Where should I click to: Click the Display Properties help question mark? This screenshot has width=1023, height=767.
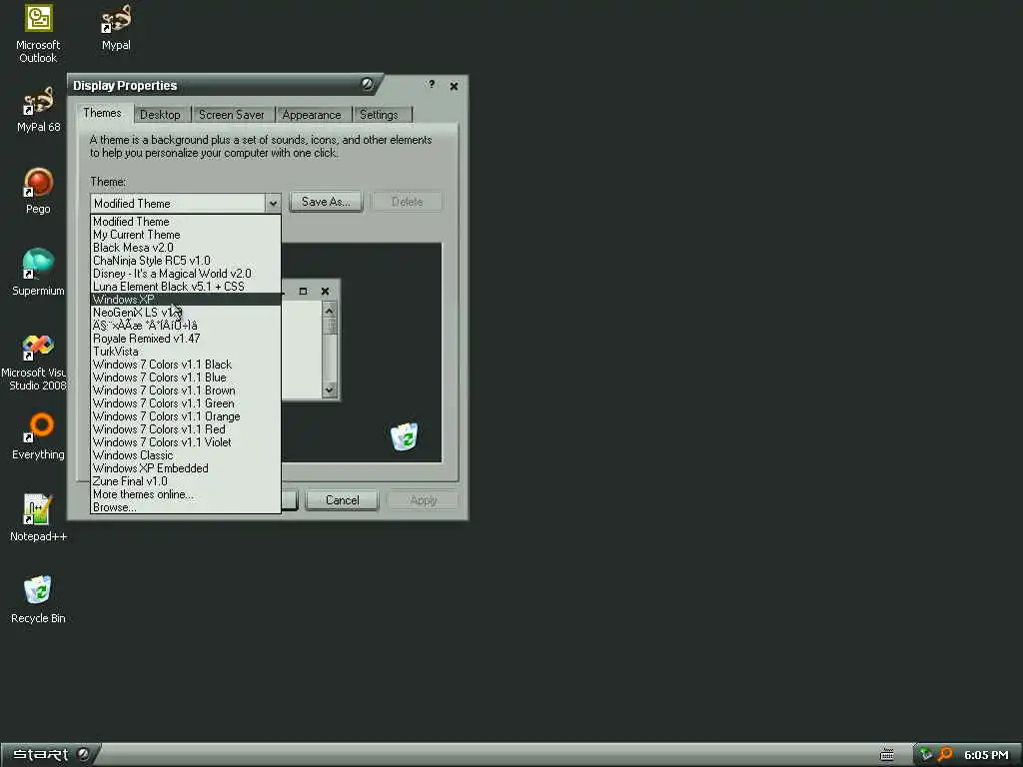click(432, 84)
